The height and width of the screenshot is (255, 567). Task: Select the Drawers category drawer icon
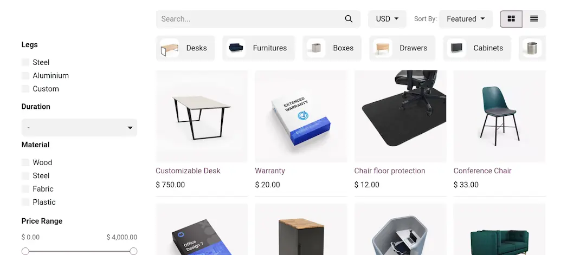click(x=383, y=48)
